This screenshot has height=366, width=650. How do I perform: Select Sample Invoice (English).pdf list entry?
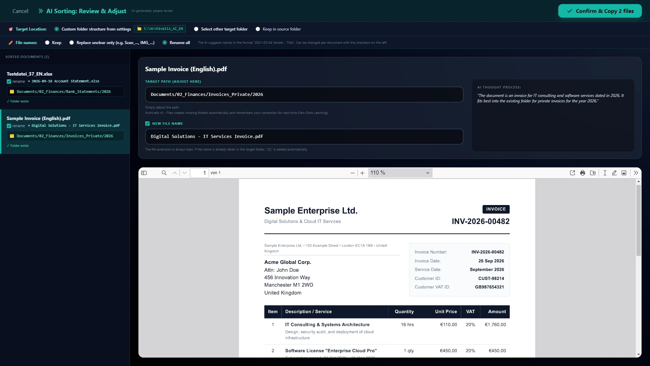65,131
